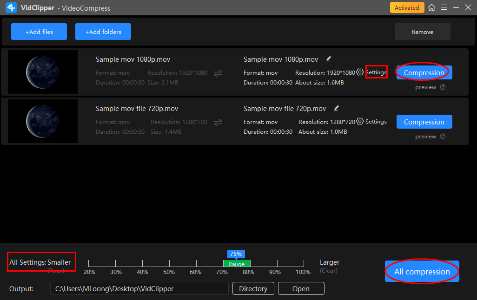Edit output name of Sample mov 1080p.mov
This screenshot has width=477, height=300.
click(x=329, y=59)
